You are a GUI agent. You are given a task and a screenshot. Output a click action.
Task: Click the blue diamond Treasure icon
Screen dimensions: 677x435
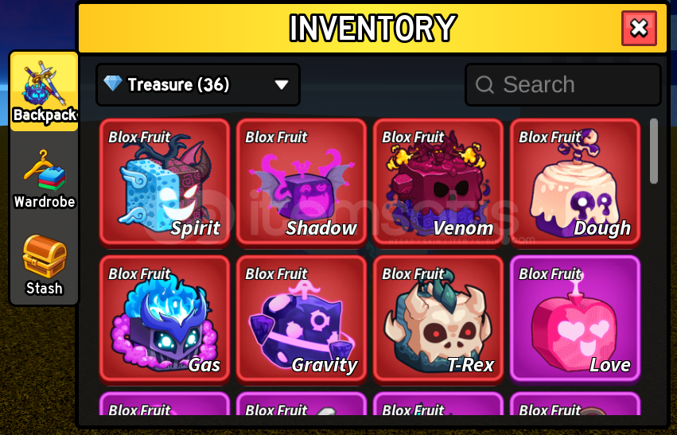[113, 84]
